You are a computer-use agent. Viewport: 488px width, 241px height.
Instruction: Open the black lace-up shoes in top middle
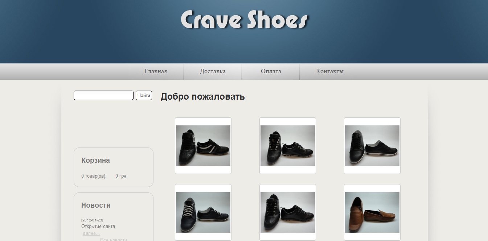pyautogui.click(x=287, y=145)
